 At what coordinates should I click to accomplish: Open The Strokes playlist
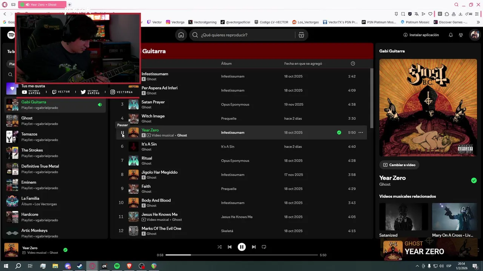pyautogui.click(x=56, y=153)
